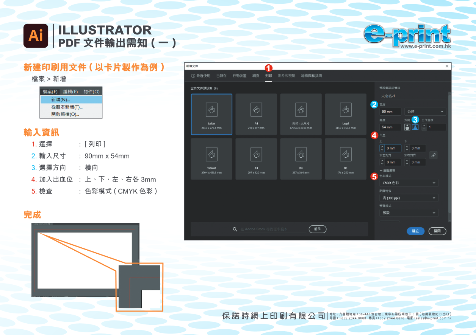Select the A4 blank document preset
The image size is (476, 335).
click(x=256, y=114)
